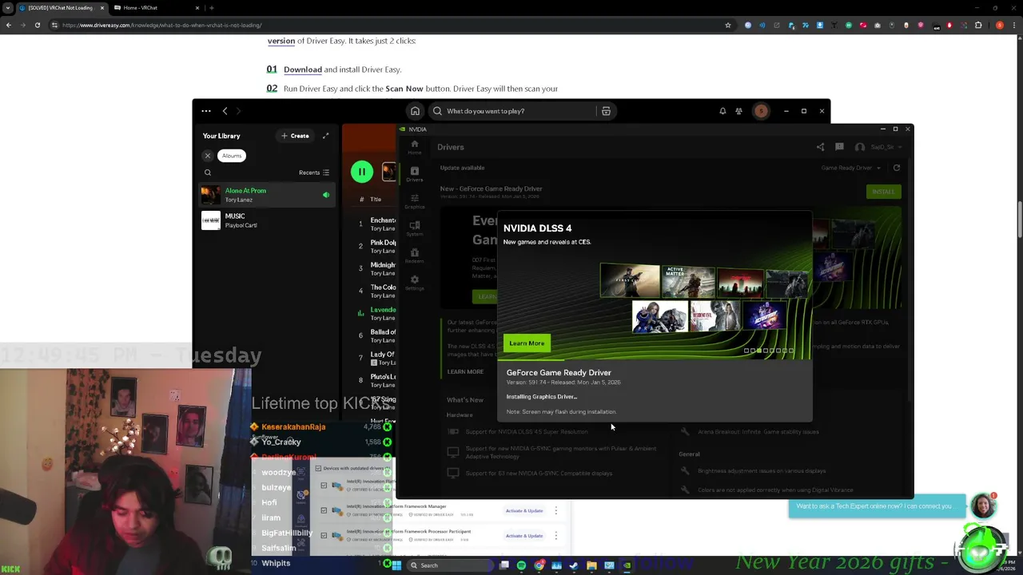Image resolution: width=1023 pixels, height=575 pixels.
Task: Click Activate & Update for Processor Participant
Action: [524, 536]
